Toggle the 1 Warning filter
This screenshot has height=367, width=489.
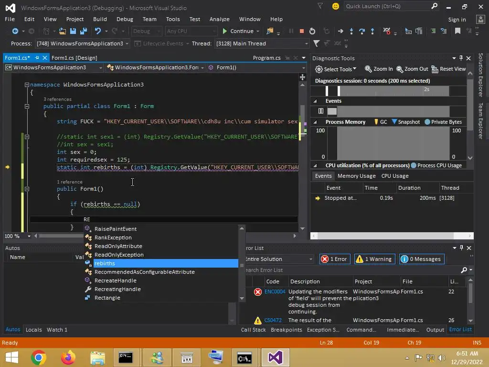pos(374,259)
